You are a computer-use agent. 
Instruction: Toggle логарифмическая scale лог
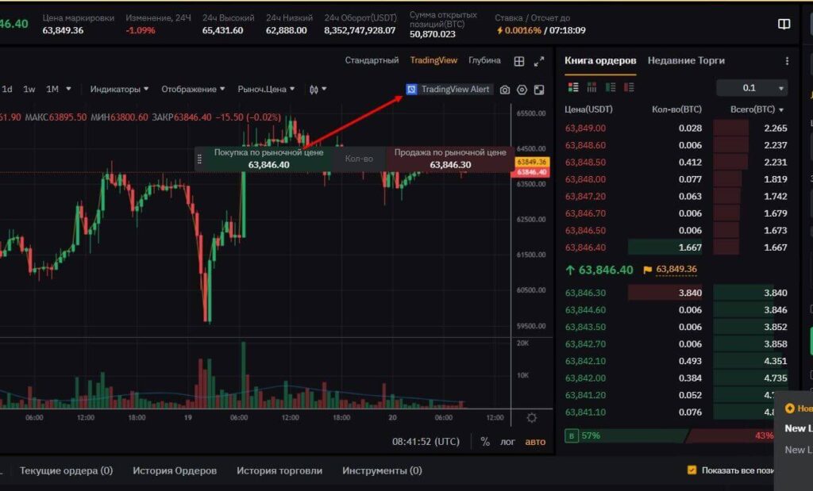[507, 441]
